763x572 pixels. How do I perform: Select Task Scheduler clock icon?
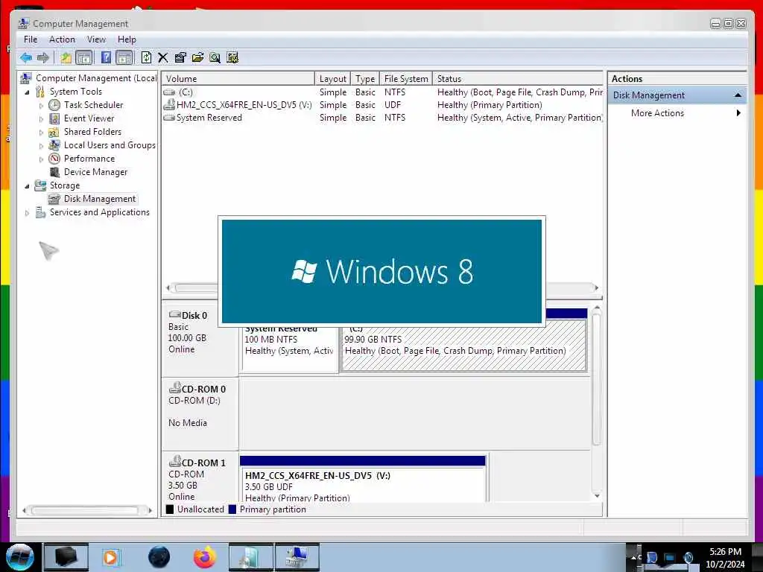pyautogui.click(x=54, y=105)
